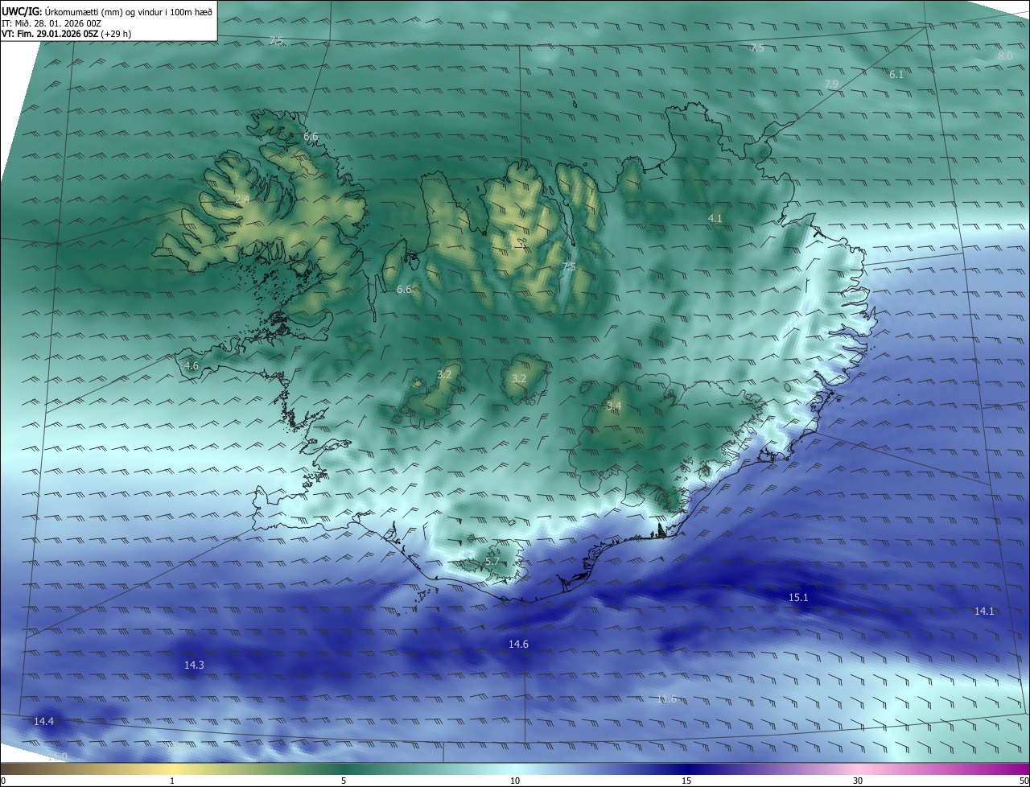The width and height of the screenshot is (1030, 787).
Task: Select the 4.6 value label on Snæfellsnes
Action: 192,365
